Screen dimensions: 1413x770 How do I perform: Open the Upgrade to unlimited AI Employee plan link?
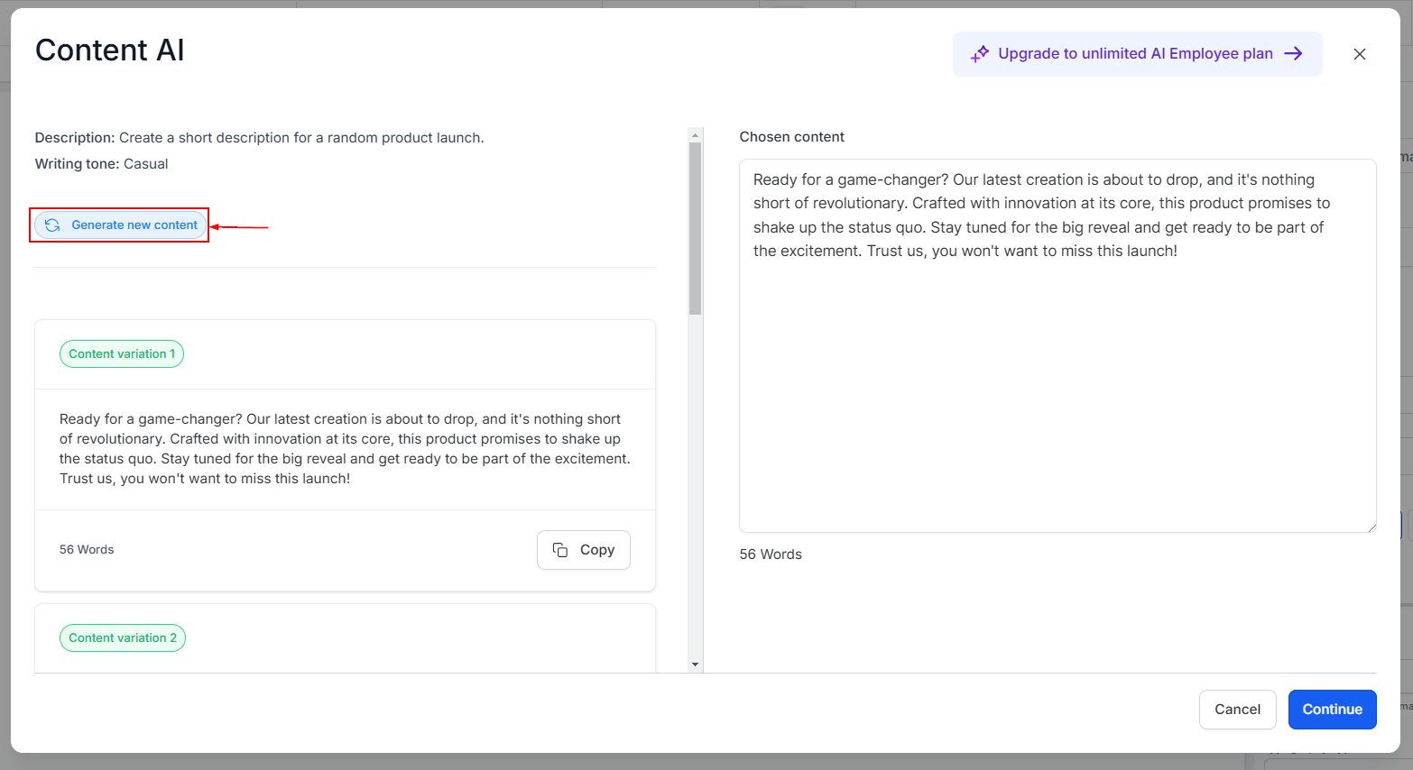[1135, 54]
